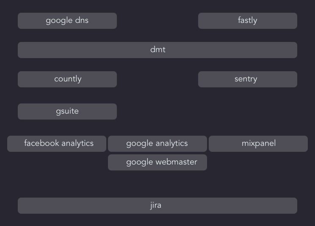Select the fastly button
The width and height of the screenshot is (315, 226).
(x=248, y=21)
